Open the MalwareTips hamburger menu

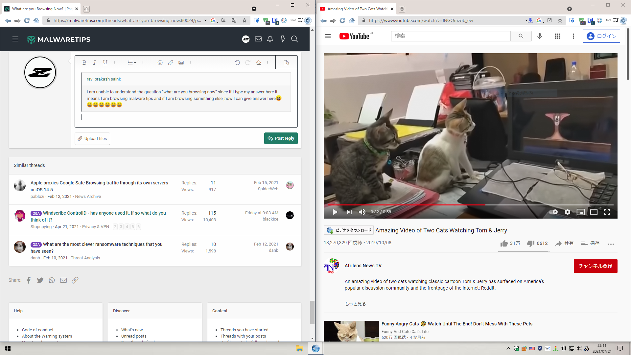point(15,39)
